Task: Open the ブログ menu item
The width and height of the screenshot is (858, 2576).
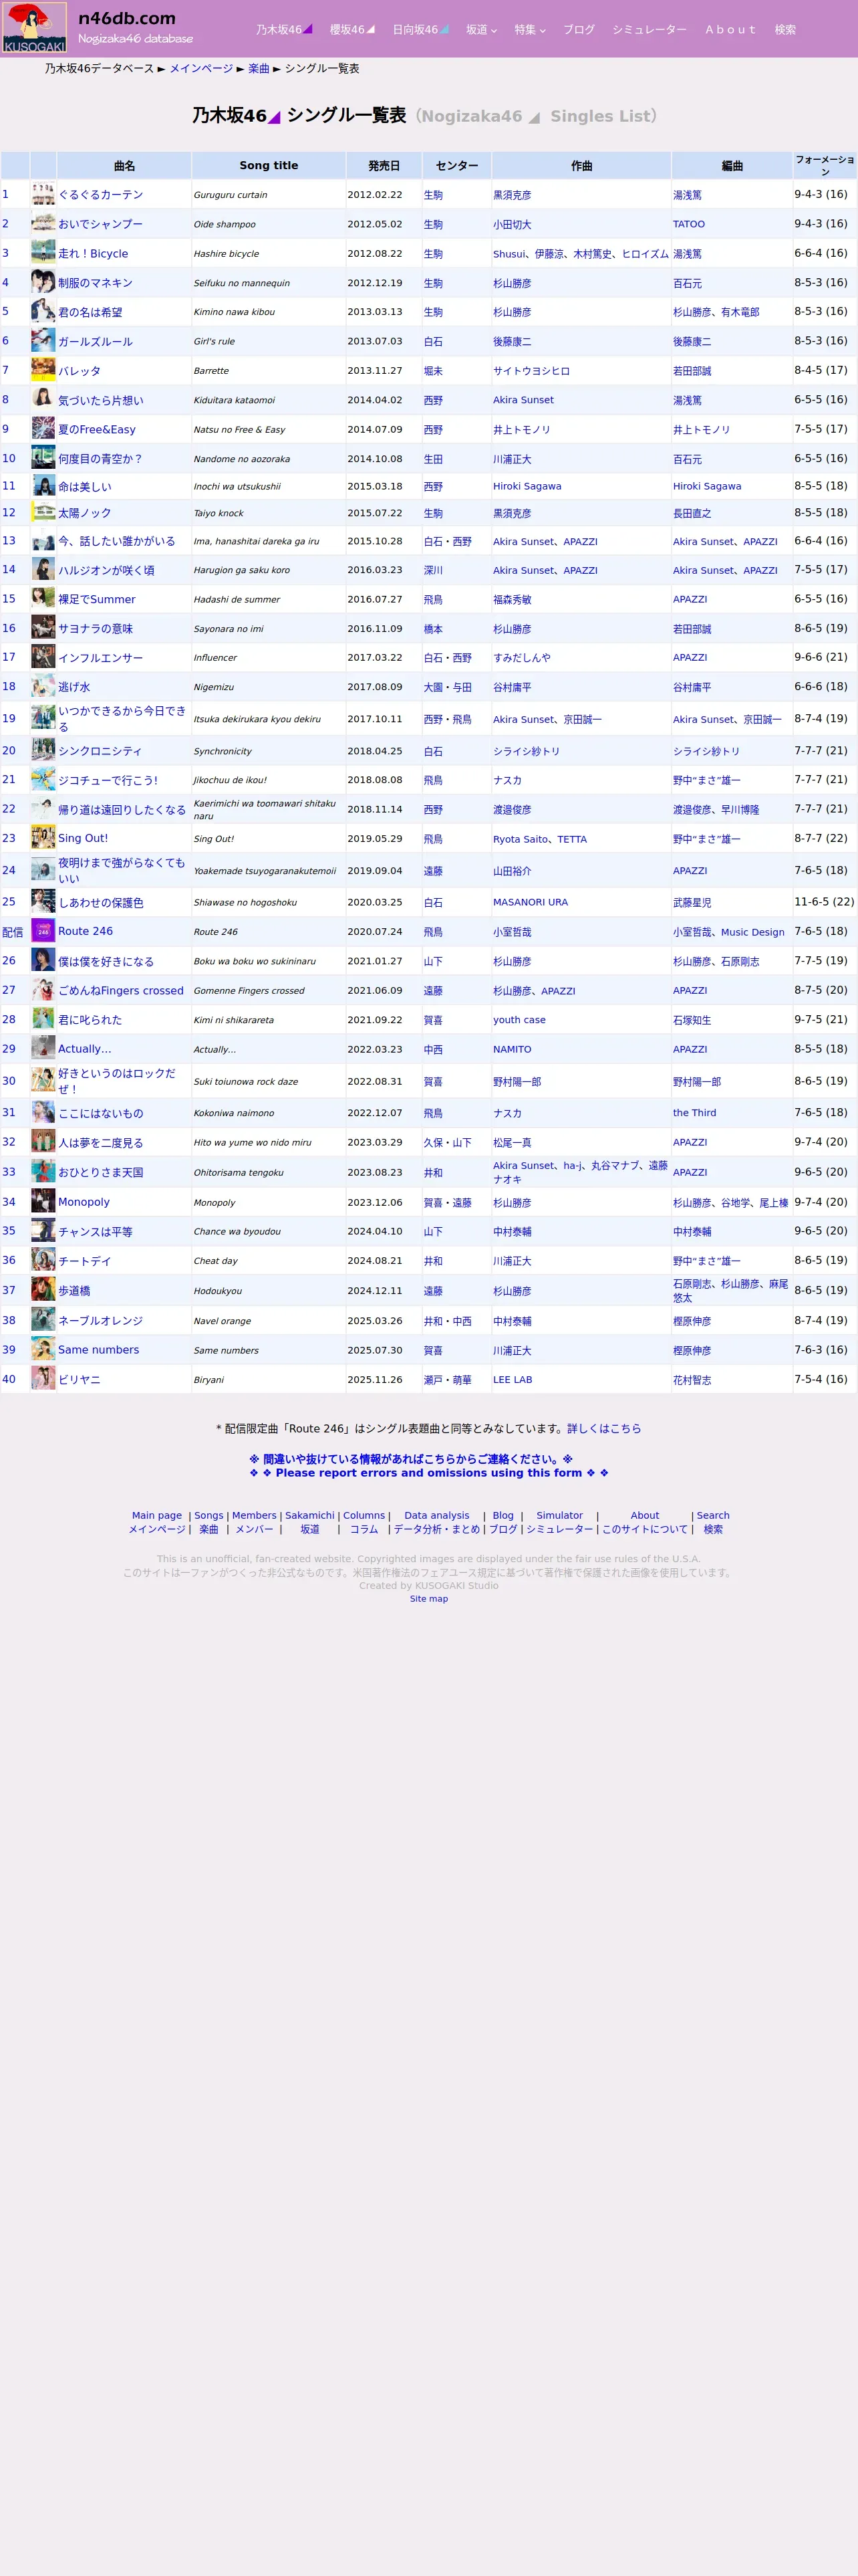Action: pos(578,30)
